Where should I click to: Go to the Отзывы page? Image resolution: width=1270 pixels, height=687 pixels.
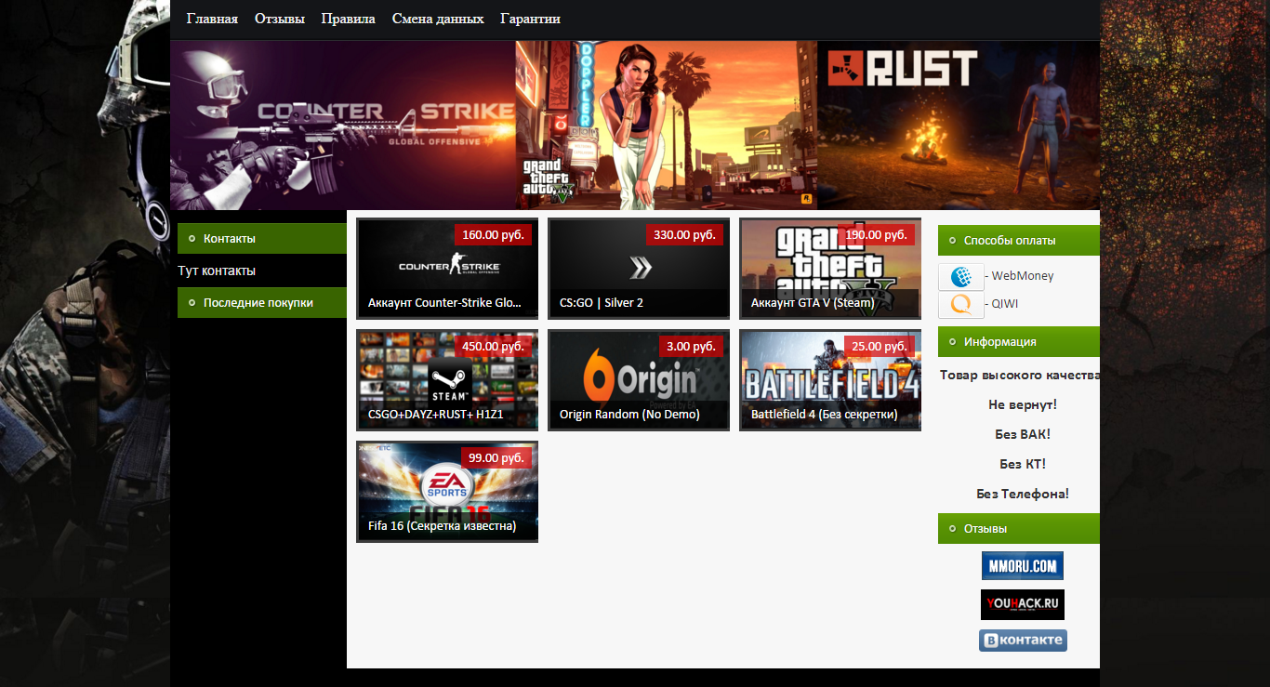[280, 19]
